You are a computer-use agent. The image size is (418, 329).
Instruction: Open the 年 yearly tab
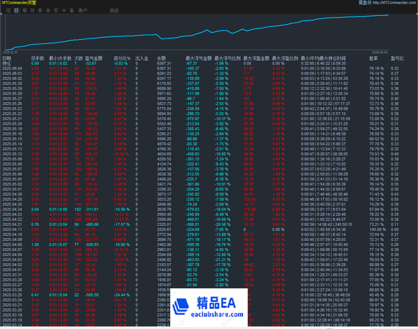point(48,11)
